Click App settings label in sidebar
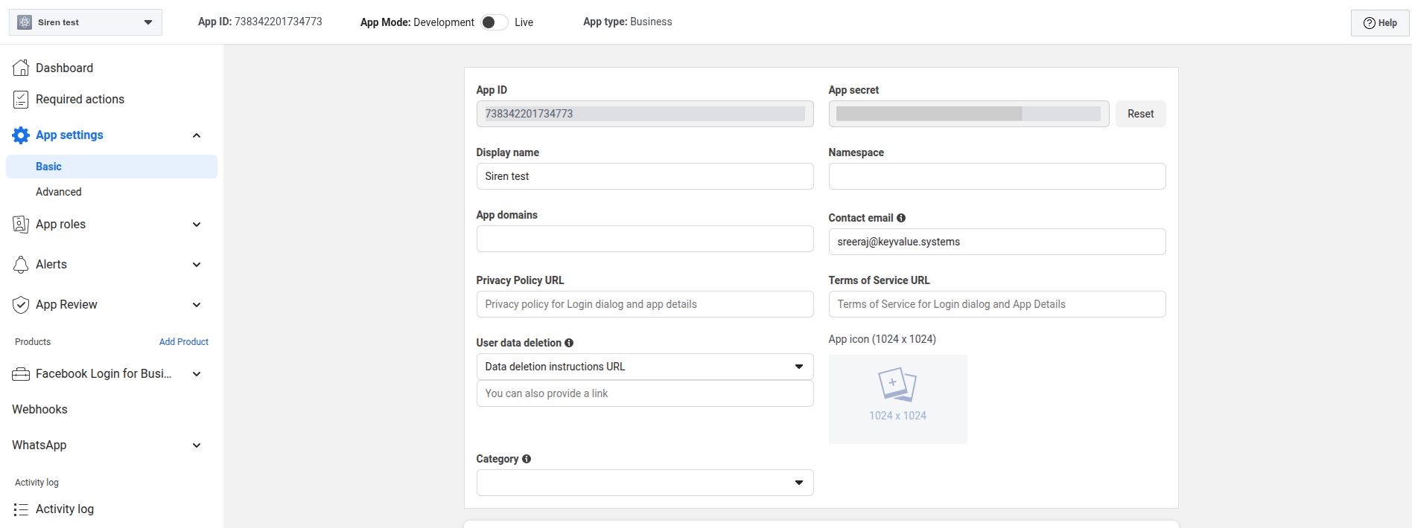The height and width of the screenshot is (528, 1412). pos(69,135)
